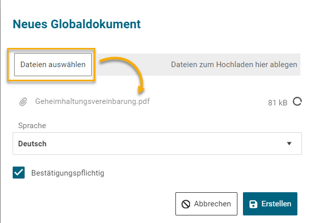The image size is (310, 223).
Task: Untick the Bestätigungspflichtig checkbox
Action: (19, 173)
